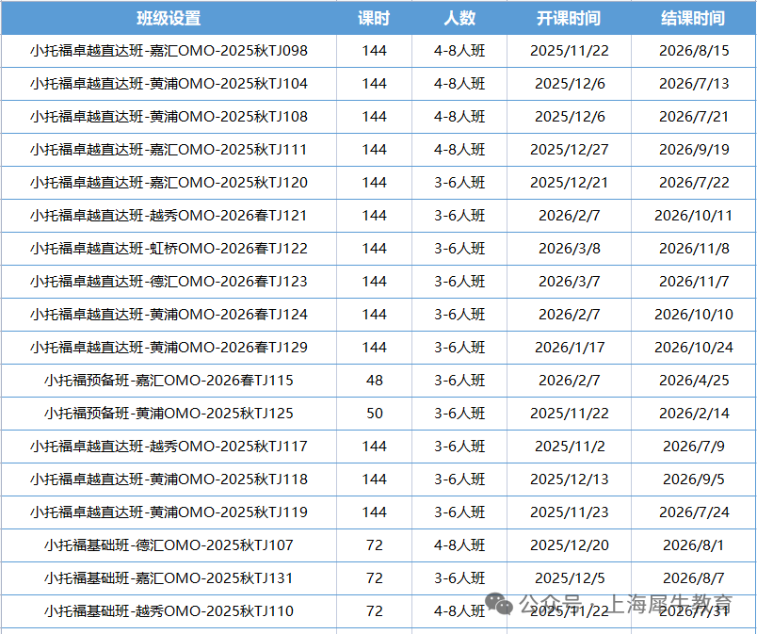Click the 开课时间 column header
Viewport: 757px width, 634px height.
click(569, 18)
